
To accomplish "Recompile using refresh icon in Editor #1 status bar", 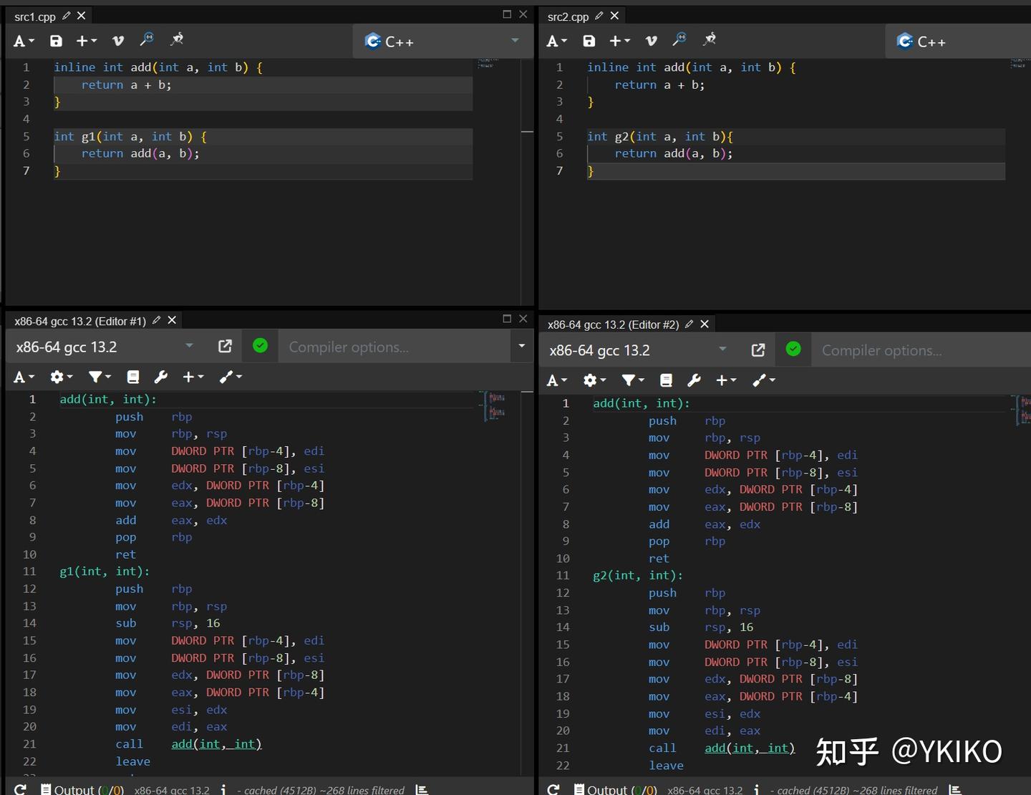I will (20, 789).
